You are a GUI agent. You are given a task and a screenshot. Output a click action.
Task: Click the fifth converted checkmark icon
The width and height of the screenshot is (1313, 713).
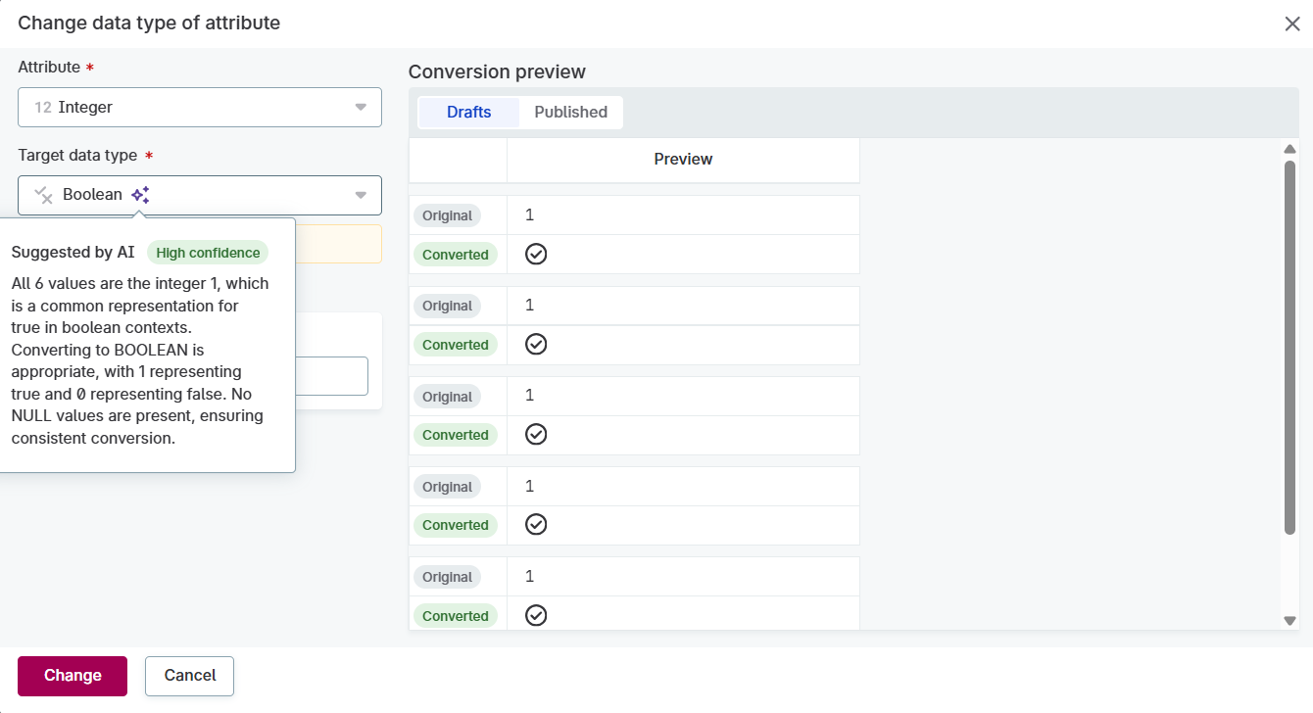536,615
